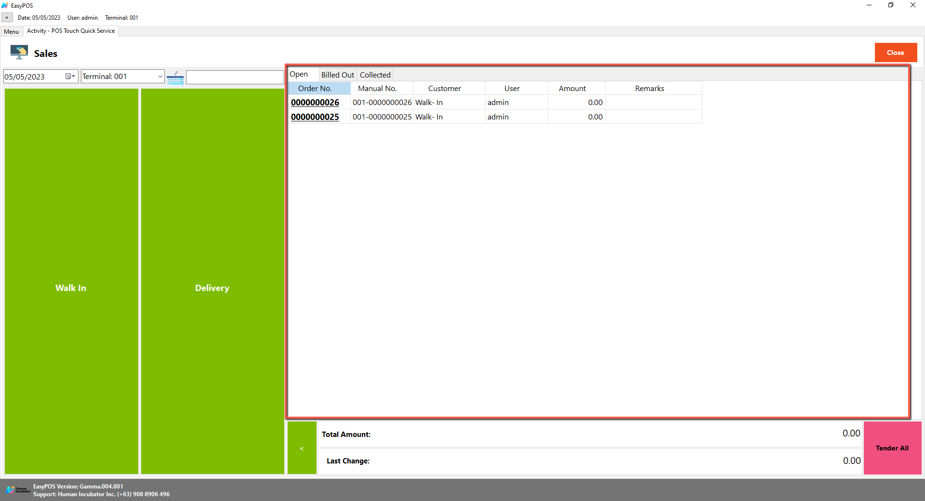This screenshot has height=501, width=925.
Task: Click the User column header
Action: click(x=516, y=88)
